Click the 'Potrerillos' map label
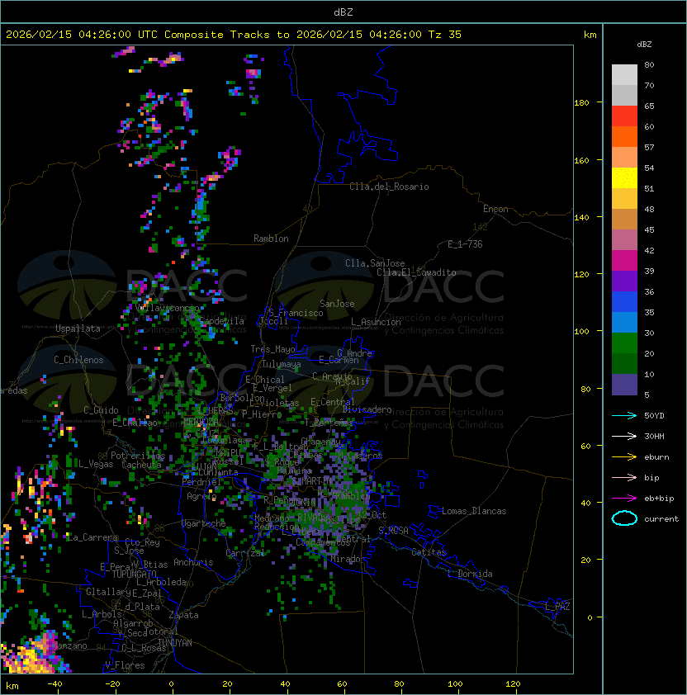This screenshot has width=687, height=695. click(x=138, y=456)
